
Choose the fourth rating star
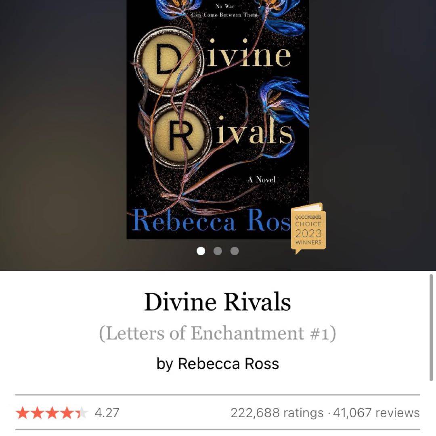67,413
